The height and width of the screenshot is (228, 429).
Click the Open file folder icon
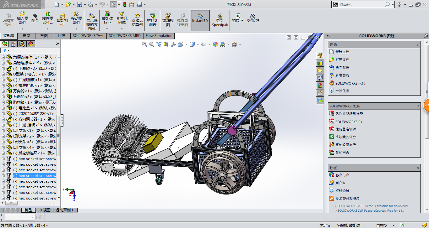click(68, 4)
